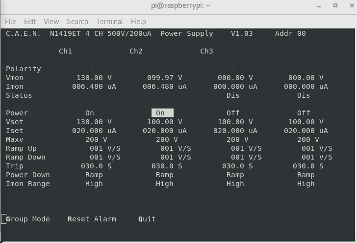Close the terminal window
The width and height of the screenshot is (357, 243).
tap(349, 6)
